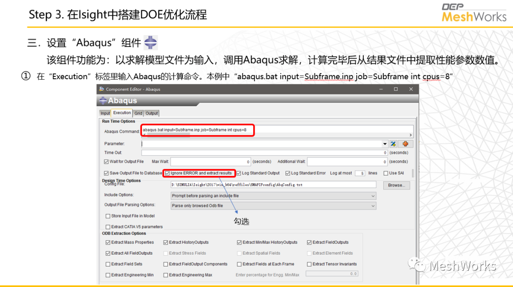Click the Time Out label
Screen dimensions: 513x287
(x=113, y=153)
